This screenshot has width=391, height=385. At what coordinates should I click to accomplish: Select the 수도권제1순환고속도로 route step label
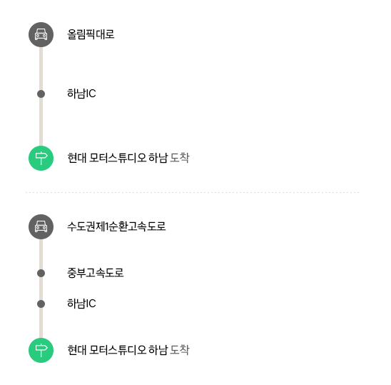click(116, 226)
